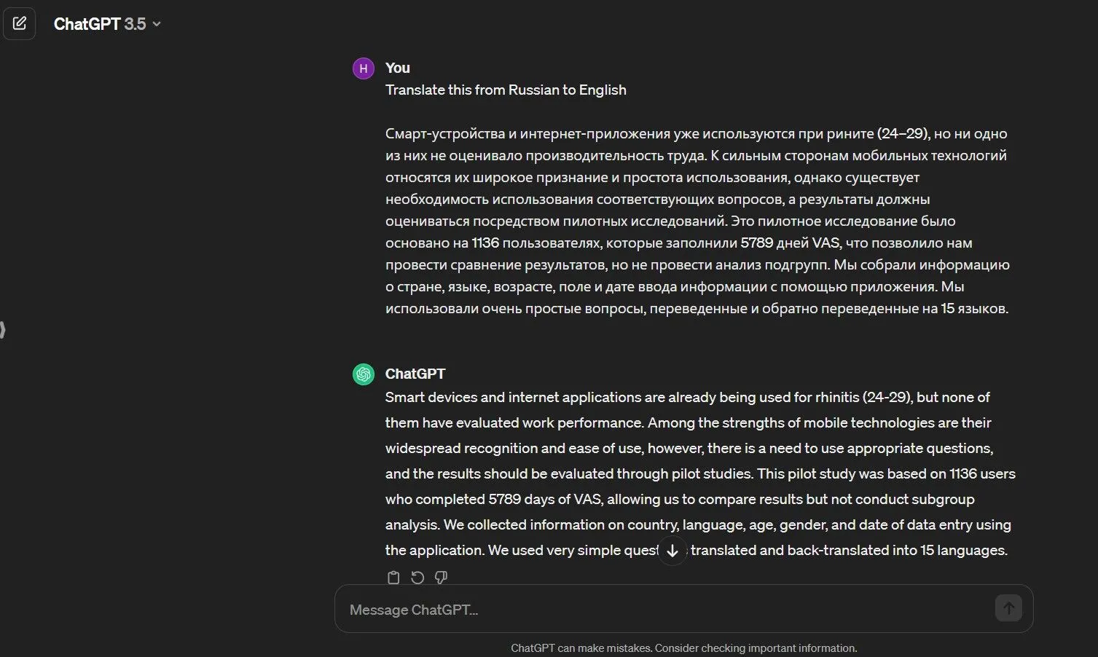Open a new chat with the pencil icon

click(19, 23)
